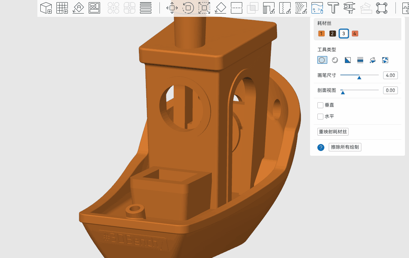The width and height of the screenshot is (409, 258).
Task: Choose the paint bucket fill tool type
Action: [x=373, y=60]
